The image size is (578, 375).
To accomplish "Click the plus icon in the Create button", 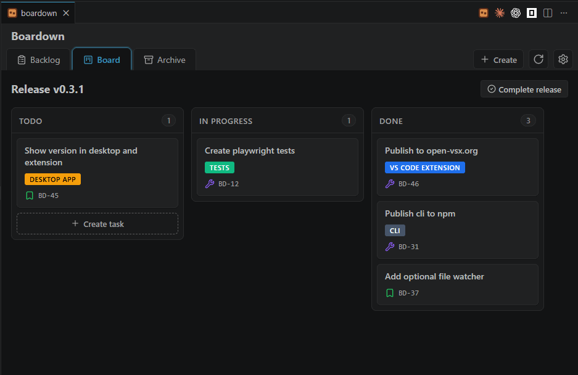I will [x=485, y=59].
